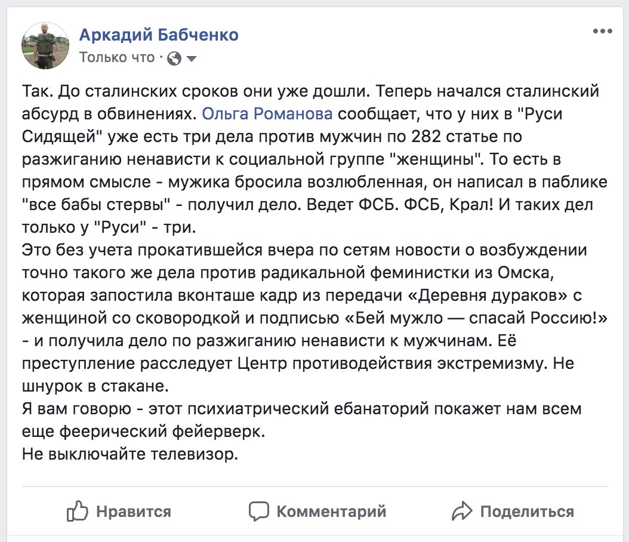This screenshot has width=629, height=542.
Task: Open the Аркадий Бабченко author name link
Action: [x=159, y=35]
